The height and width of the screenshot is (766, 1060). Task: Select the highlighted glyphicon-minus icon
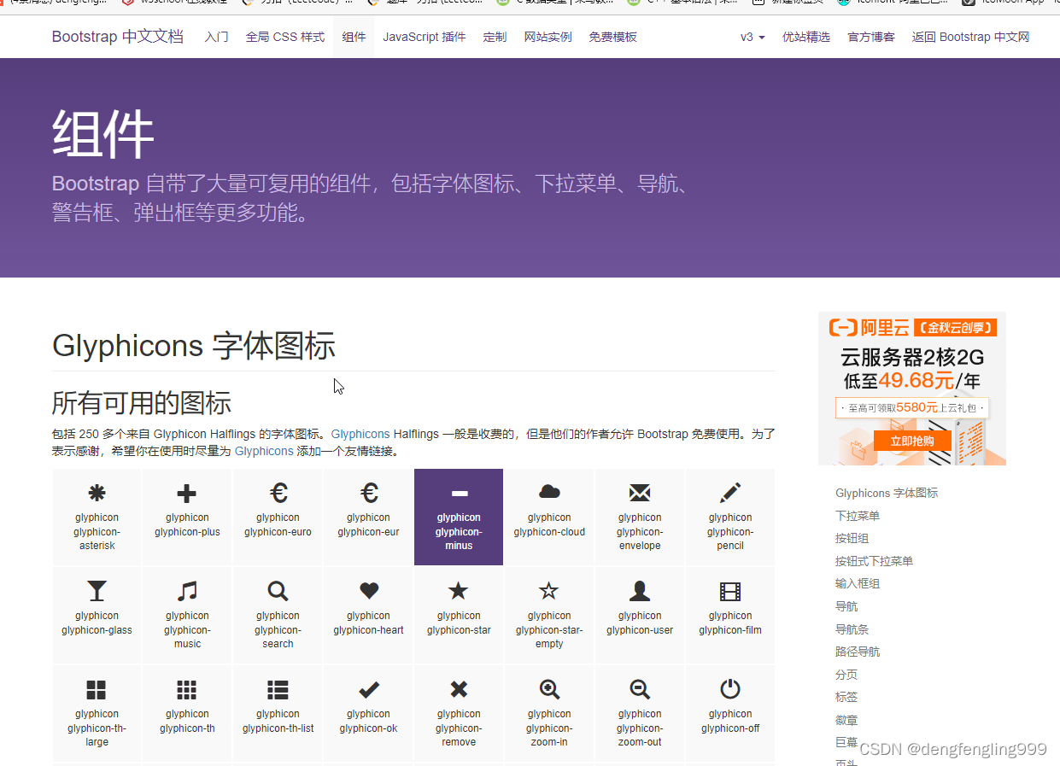click(x=459, y=493)
